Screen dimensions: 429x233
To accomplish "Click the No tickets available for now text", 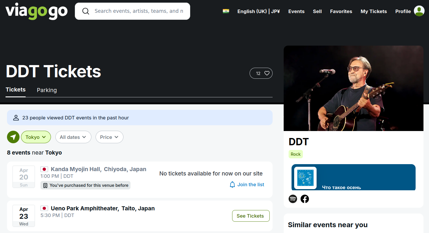I will [x=211, y=174].
